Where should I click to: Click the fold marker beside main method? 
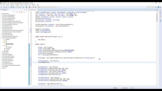[32, 37]
